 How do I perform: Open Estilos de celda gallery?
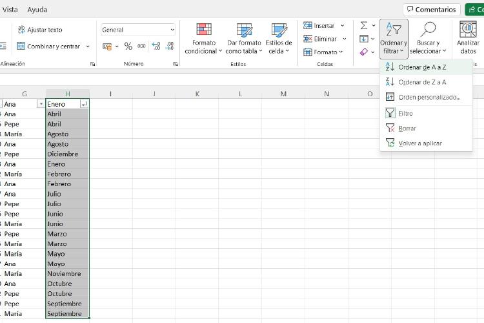(x=279, y=39)
